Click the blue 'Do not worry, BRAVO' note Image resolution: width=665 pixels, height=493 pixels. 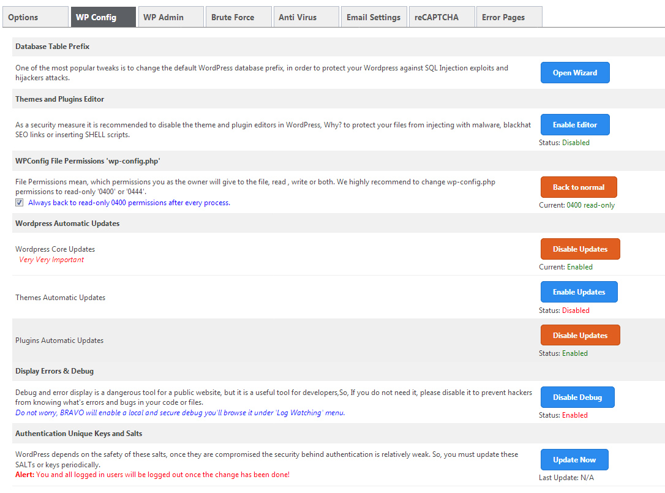pyautogui.click(x=180, y=412)
